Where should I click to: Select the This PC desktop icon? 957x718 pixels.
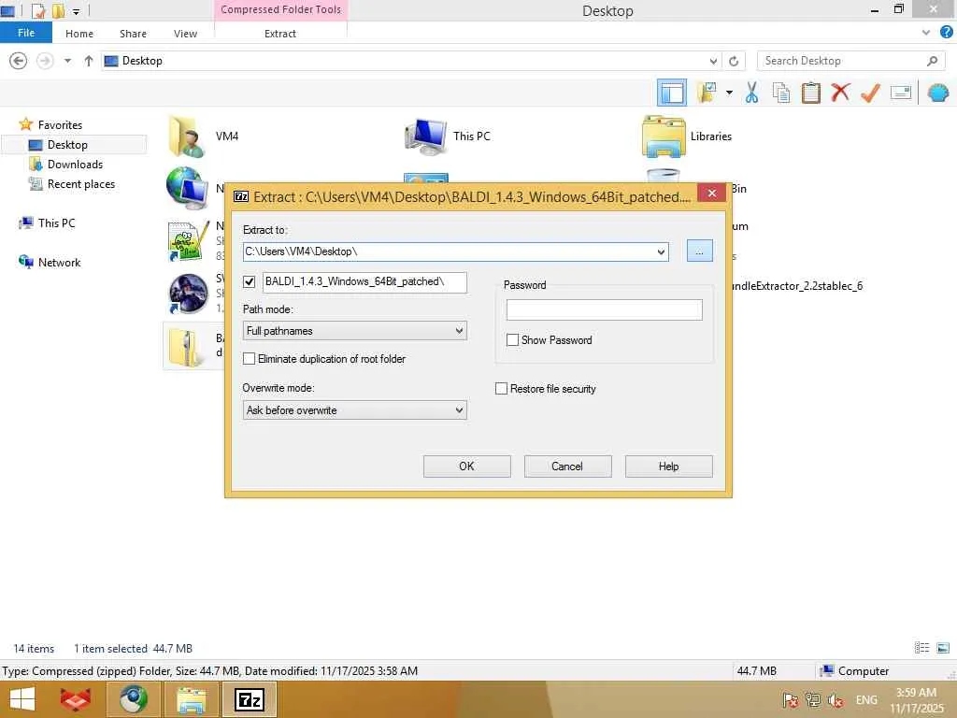pos(426,136)
